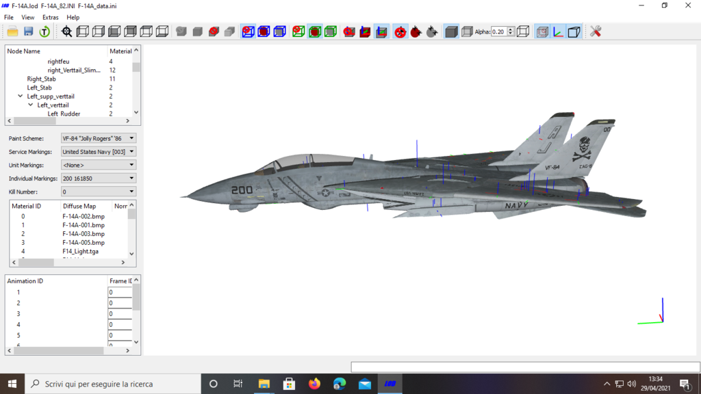The height and width of the screenshot is (394, 701).
Task: Toggle the crossed-out bomb icon
Action: (400, 31)
